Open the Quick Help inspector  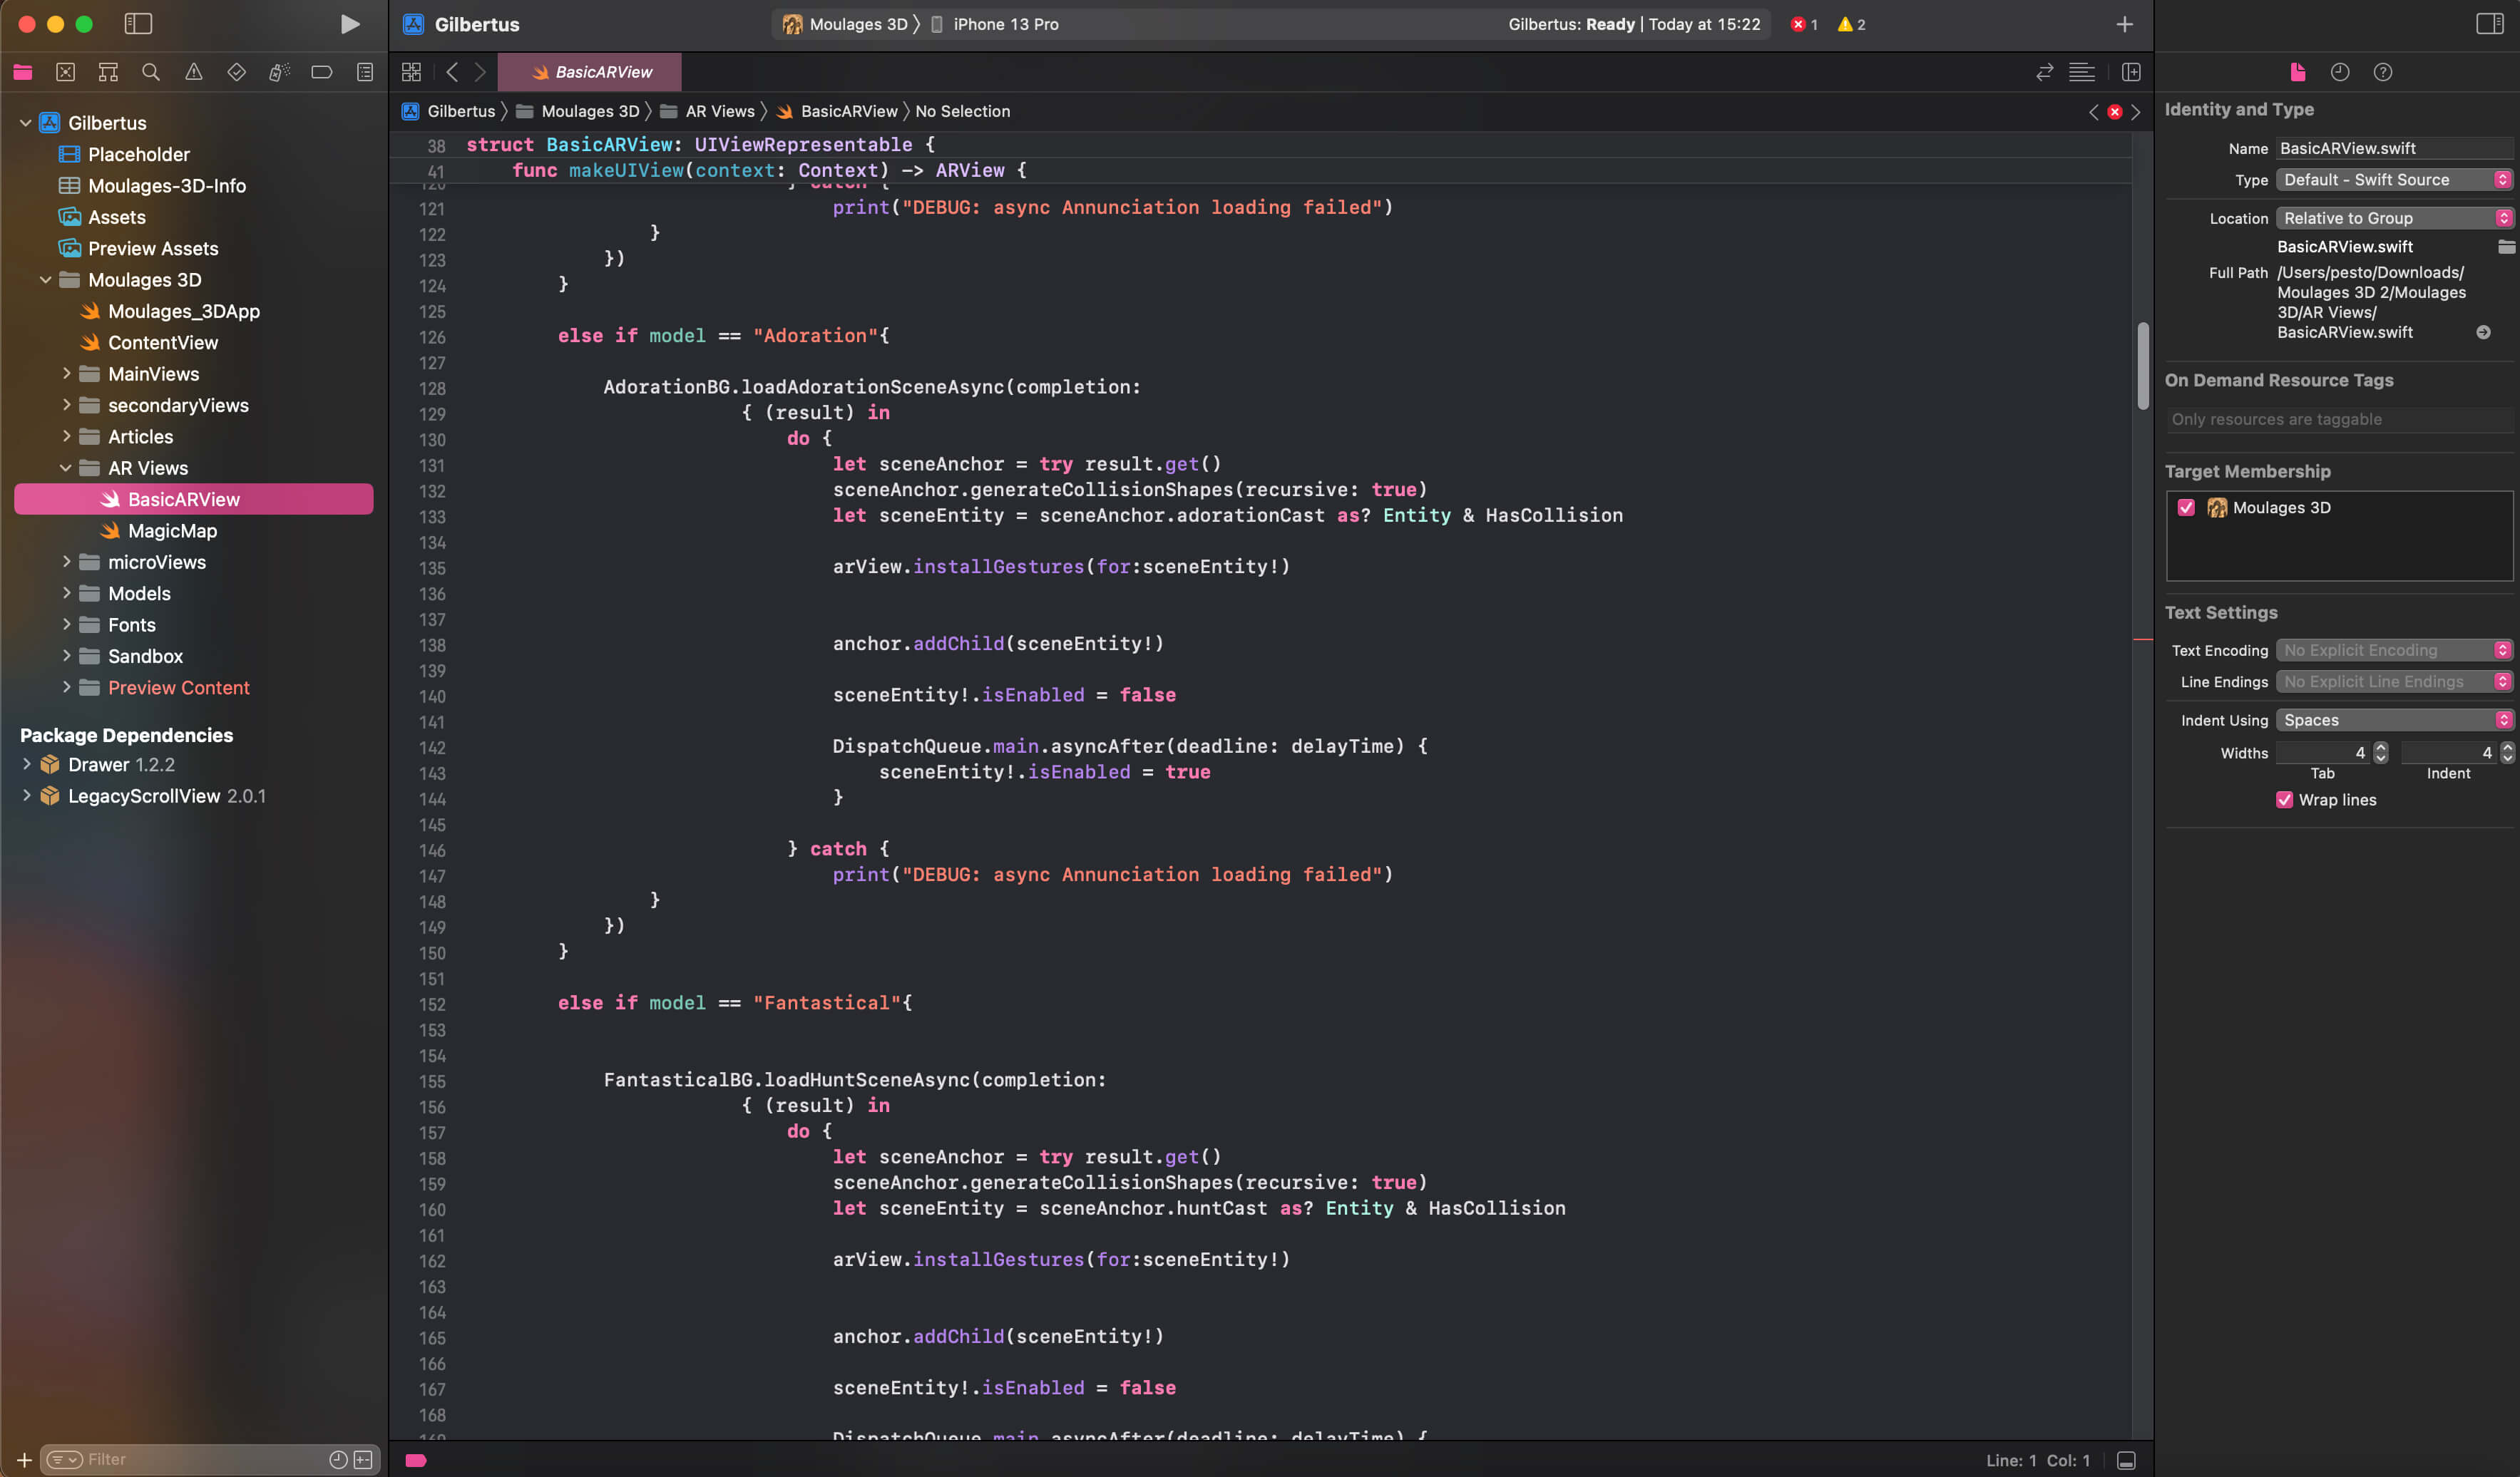pos(2384,72)
